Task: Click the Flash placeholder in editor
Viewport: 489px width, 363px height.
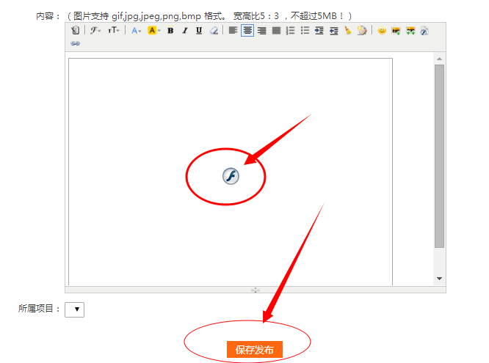Action: click(x=231, y=175)
